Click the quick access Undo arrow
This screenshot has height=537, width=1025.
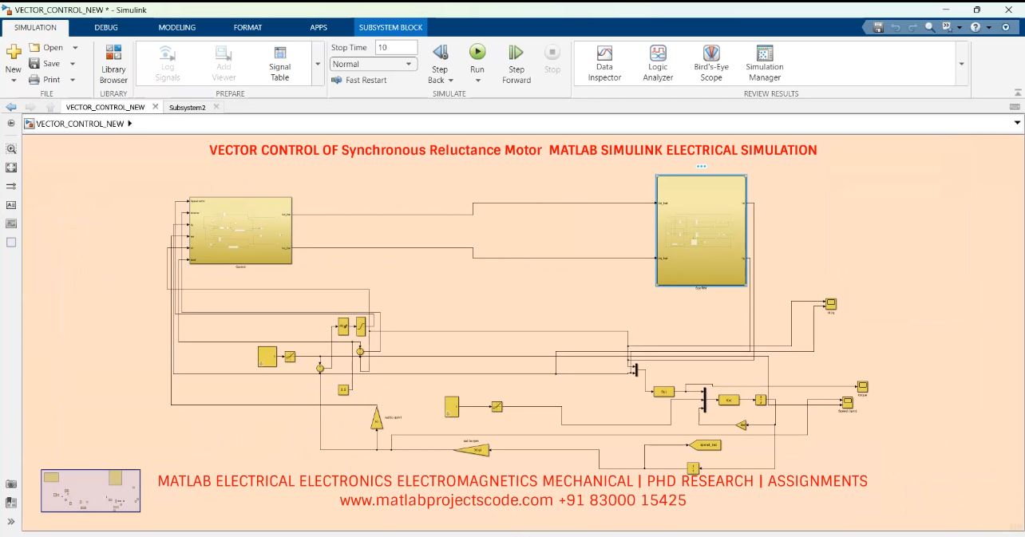tap(896, 27)
